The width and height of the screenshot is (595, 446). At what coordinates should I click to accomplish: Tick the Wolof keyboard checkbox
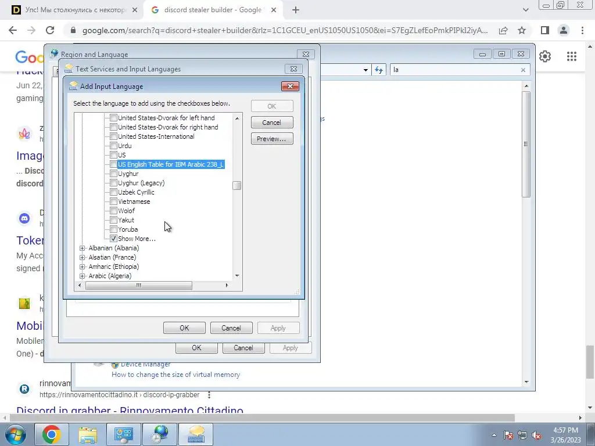tap(113, 211)
